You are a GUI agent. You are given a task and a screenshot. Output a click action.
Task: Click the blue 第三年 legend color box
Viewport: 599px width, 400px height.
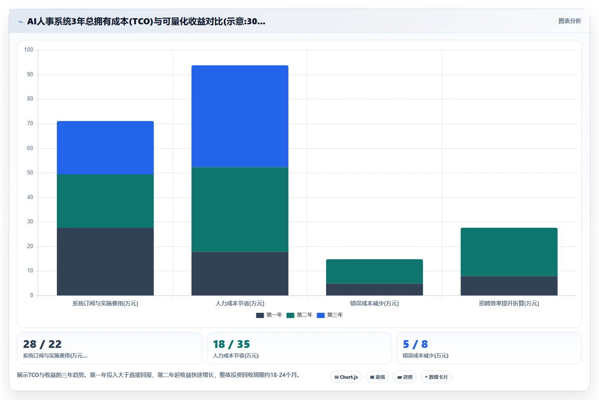coord(321,315)
